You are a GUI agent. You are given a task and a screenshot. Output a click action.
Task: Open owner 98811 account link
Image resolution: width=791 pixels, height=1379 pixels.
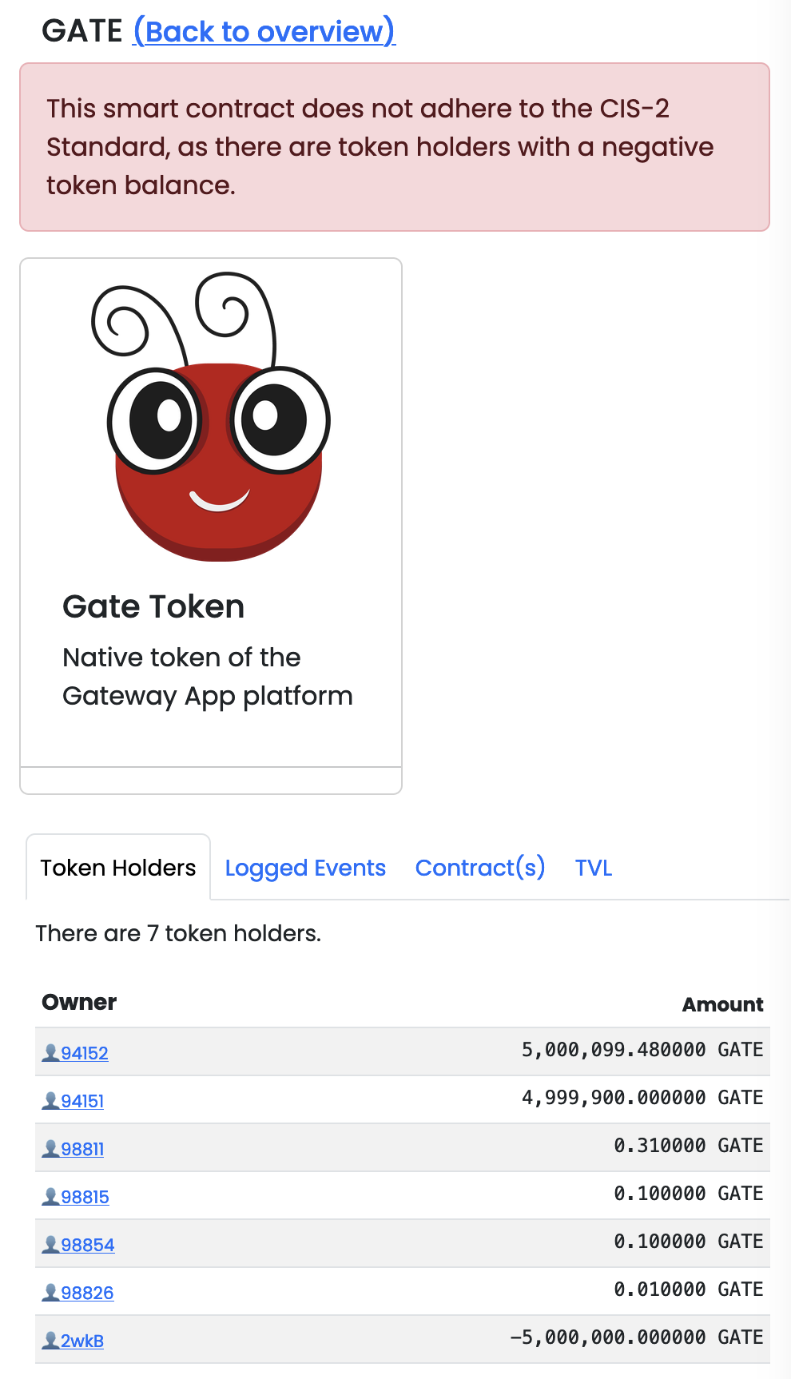[x=82, y=1149]
